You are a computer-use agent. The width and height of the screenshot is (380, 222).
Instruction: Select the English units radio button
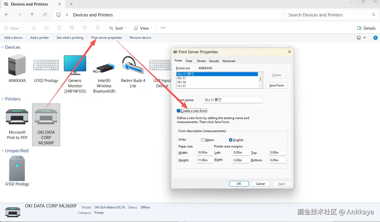(231, 140)
